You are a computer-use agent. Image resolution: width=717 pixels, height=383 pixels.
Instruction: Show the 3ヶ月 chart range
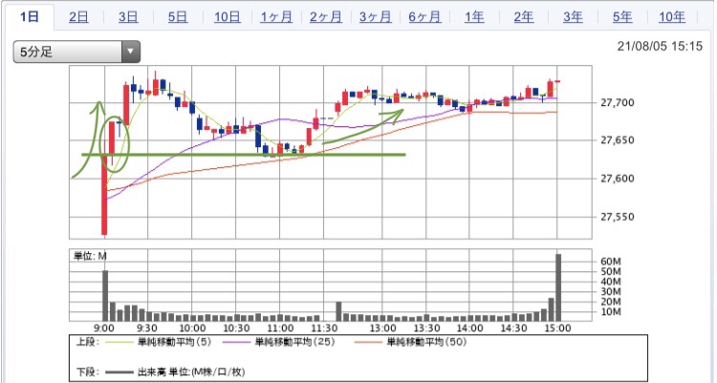[x=375, y=17]
